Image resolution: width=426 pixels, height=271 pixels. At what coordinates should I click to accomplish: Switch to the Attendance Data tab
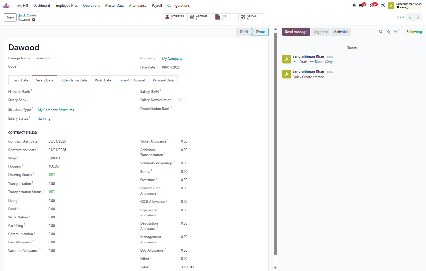click(x=74, y=80)
